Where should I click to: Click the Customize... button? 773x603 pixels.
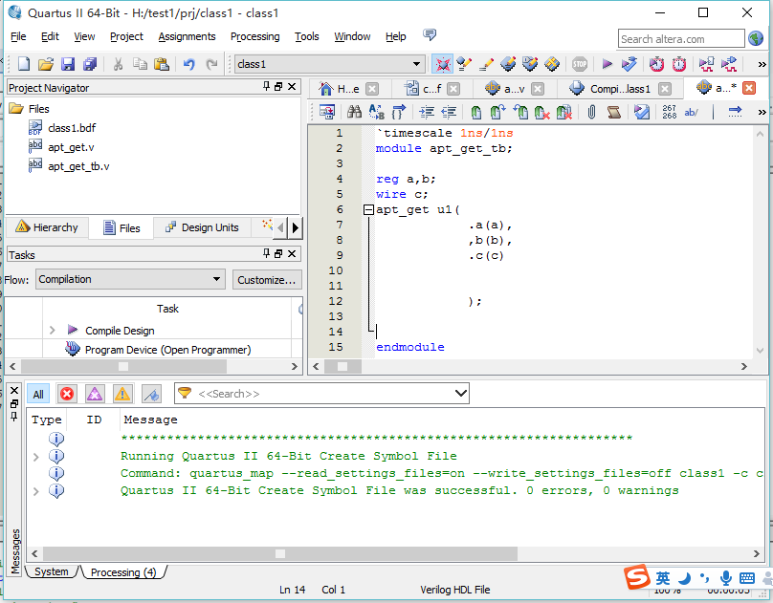click(267, 280)
